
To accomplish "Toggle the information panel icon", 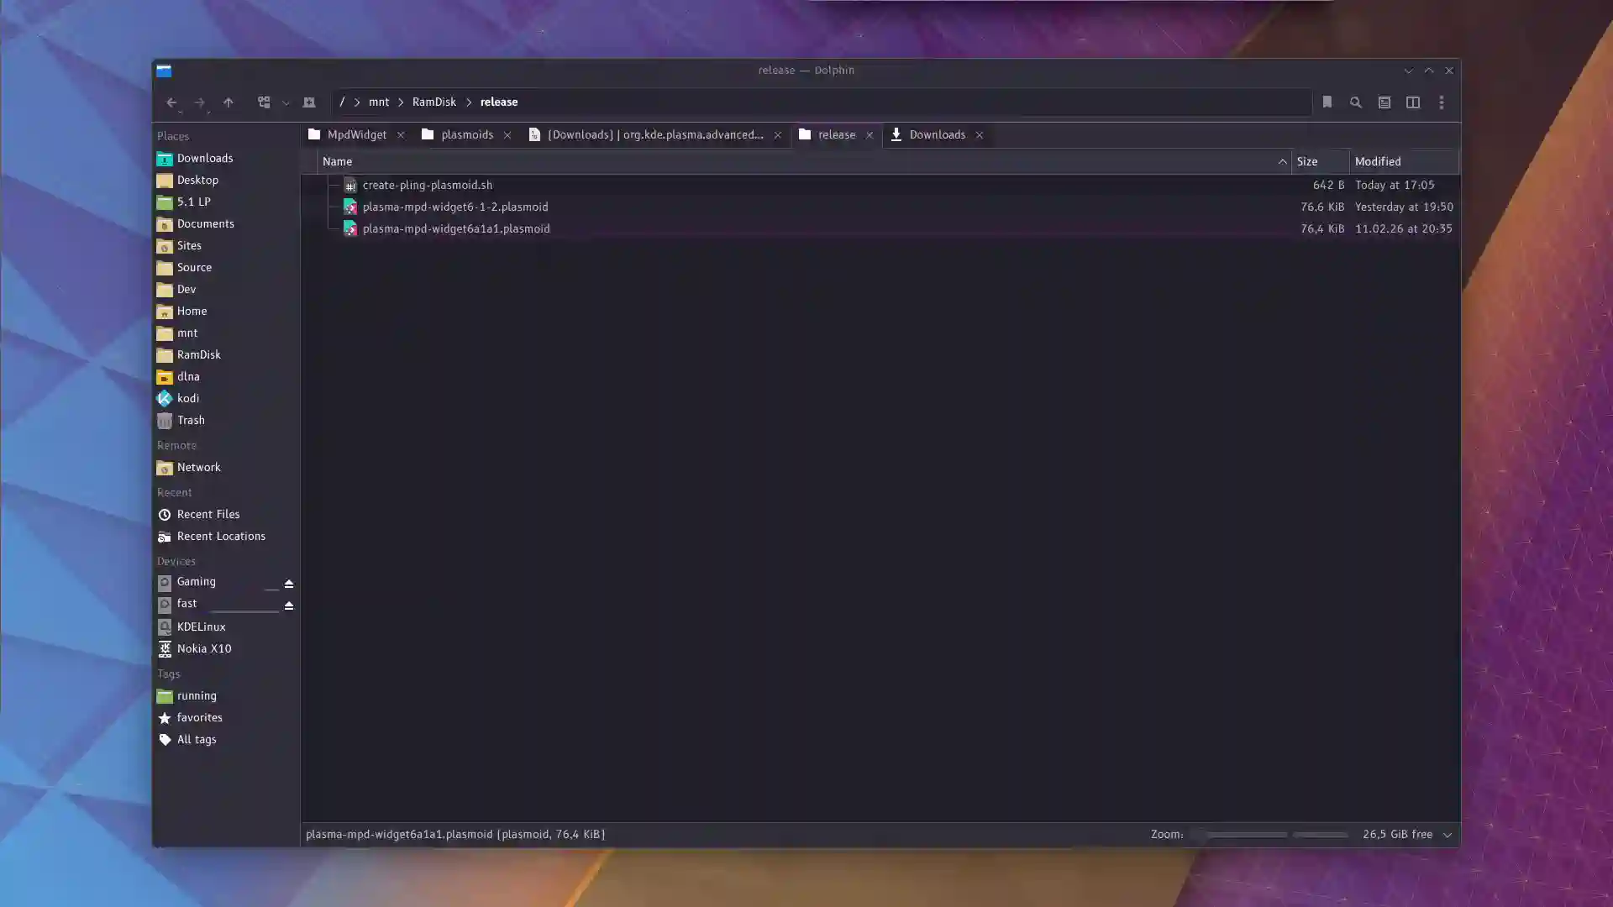I will [1384, 102].
